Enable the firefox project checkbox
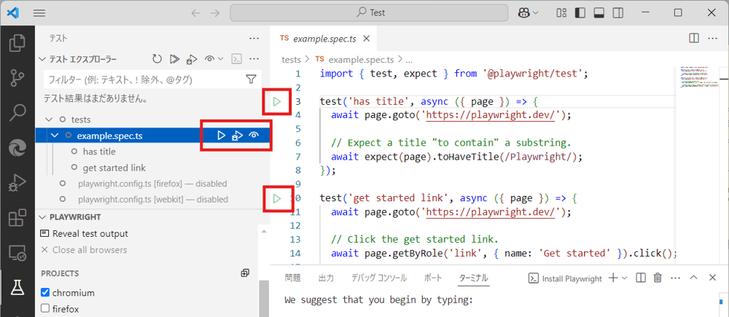729x317 pixels. [x=45, y=309]
